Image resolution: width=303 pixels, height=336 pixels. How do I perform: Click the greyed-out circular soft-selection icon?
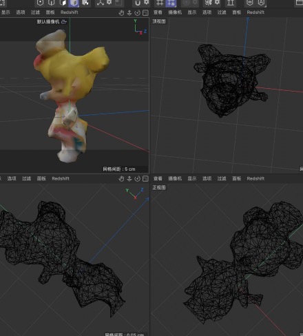point(187,3)
